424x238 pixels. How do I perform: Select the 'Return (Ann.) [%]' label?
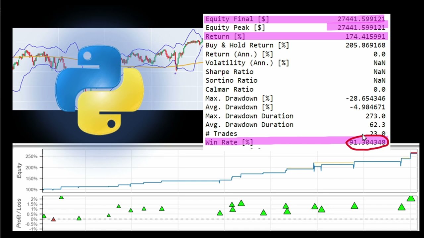[239, 54]
